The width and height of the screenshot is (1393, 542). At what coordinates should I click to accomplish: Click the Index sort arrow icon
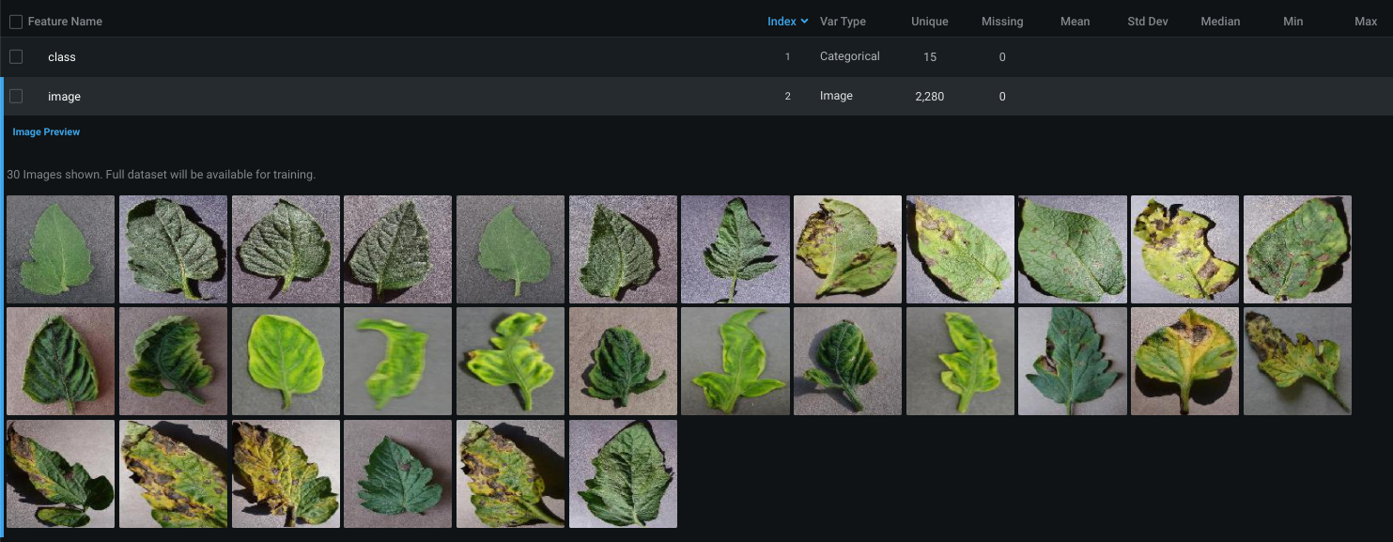(804, 22)
